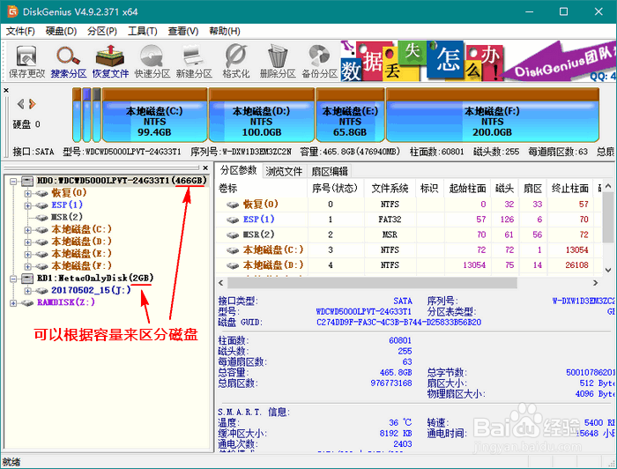Switch to the 浏览文件 tab
The height and width of the screenshot is (469, 617).
(x=284, y=171)
